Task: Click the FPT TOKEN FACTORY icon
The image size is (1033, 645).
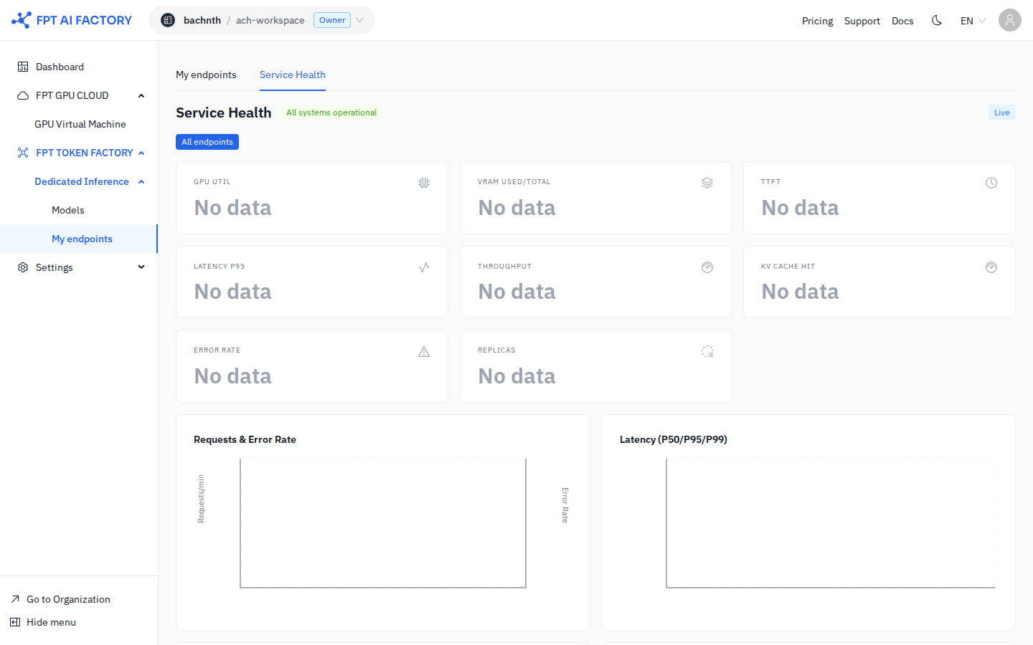Action: [x=23, y=153]
